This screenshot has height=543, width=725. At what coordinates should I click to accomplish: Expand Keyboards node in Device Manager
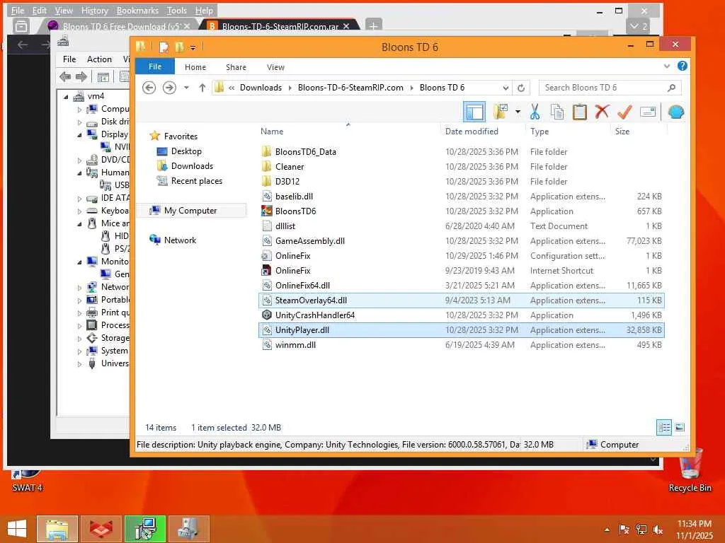[79, 211]
